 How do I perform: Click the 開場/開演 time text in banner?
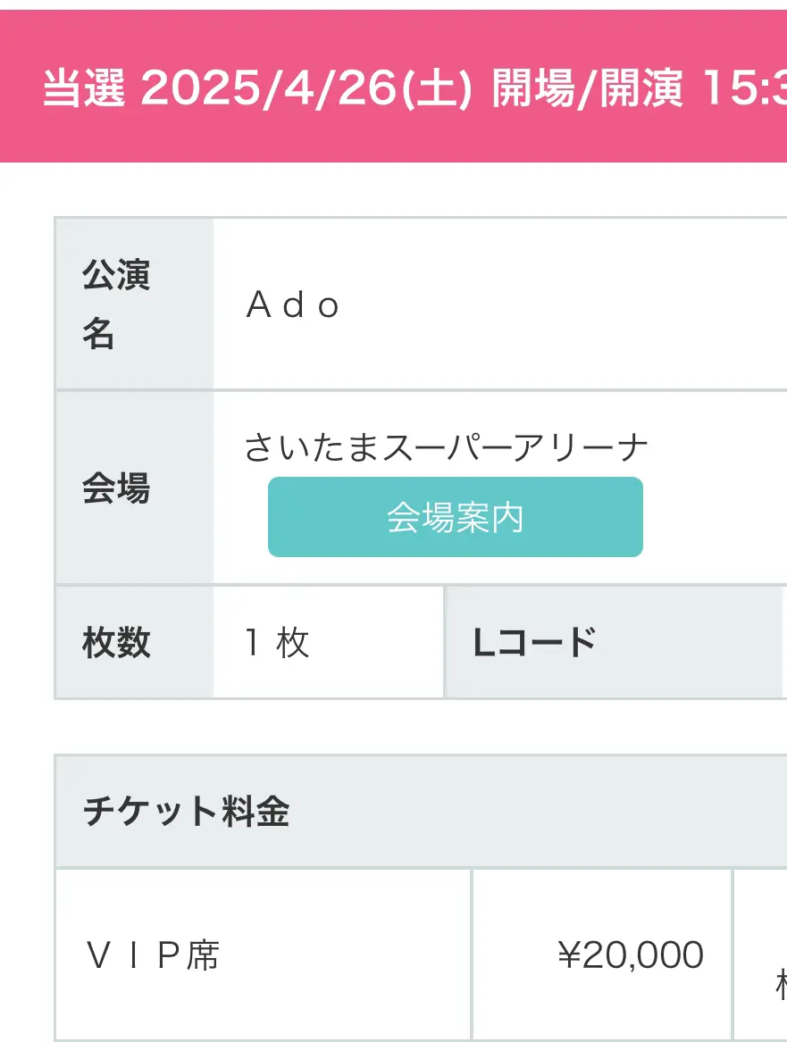[587, 88]
